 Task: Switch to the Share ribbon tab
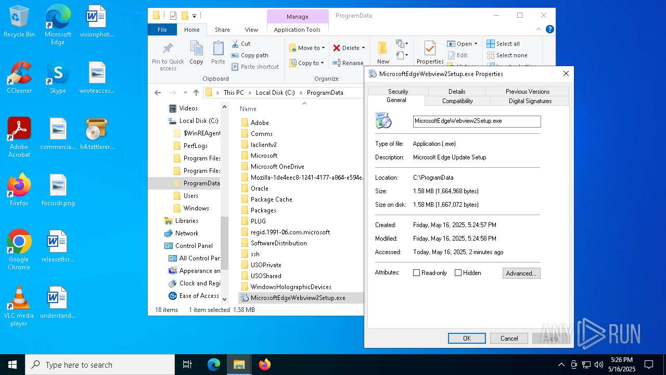click(222, 30)
